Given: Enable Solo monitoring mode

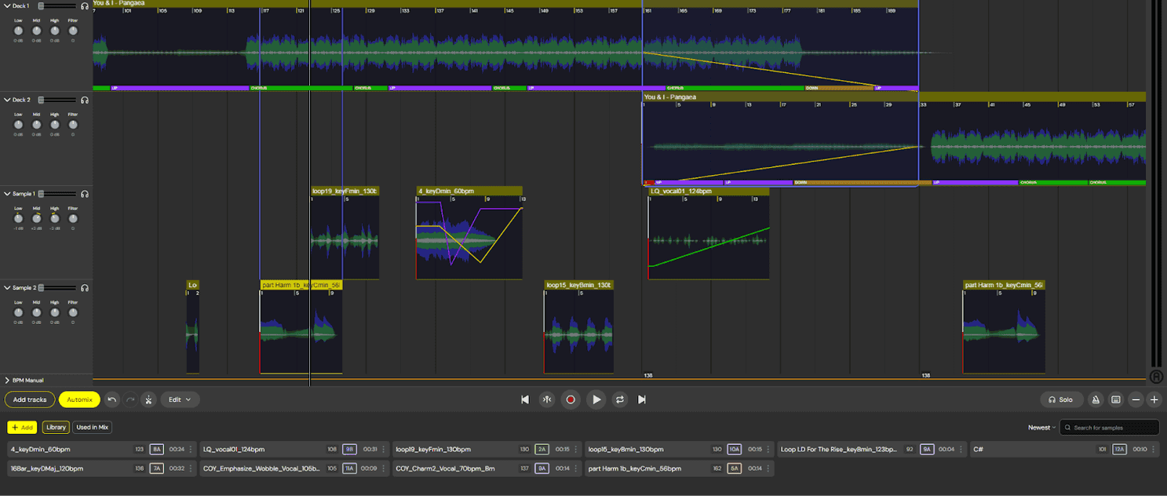Looking at the screenshot, I should click(x=1061, y=399).
